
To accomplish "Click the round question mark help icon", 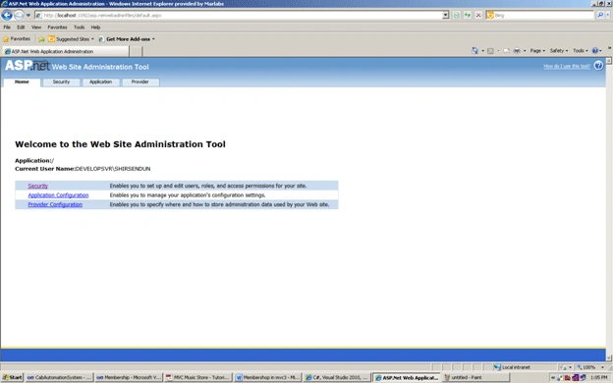I will pyautogui.click(x=598, y=66).
